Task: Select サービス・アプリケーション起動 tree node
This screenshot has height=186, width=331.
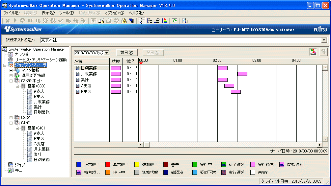Action: (41, 59)
